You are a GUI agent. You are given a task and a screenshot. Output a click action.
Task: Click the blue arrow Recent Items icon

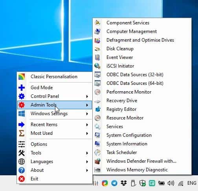(22, 125)
